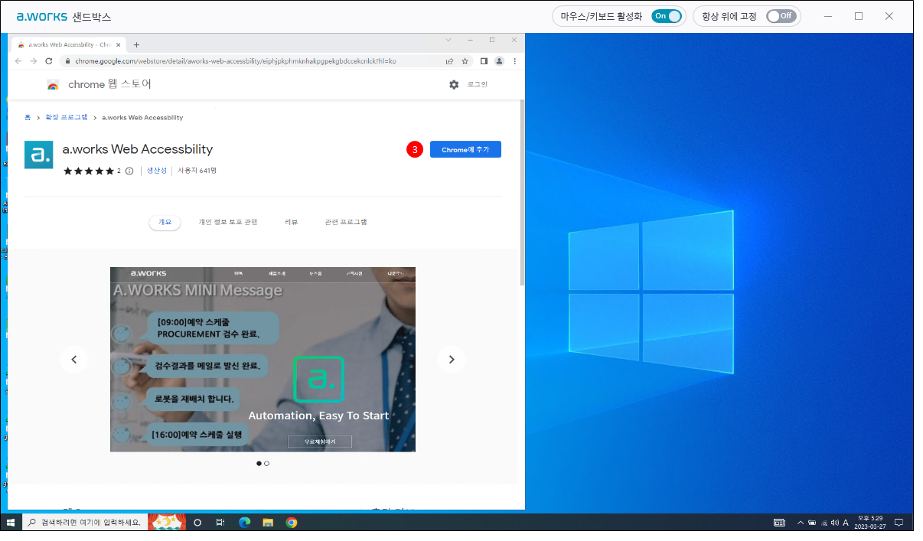
Task: Open network icon in system tray
Action: tap(824, 523)
